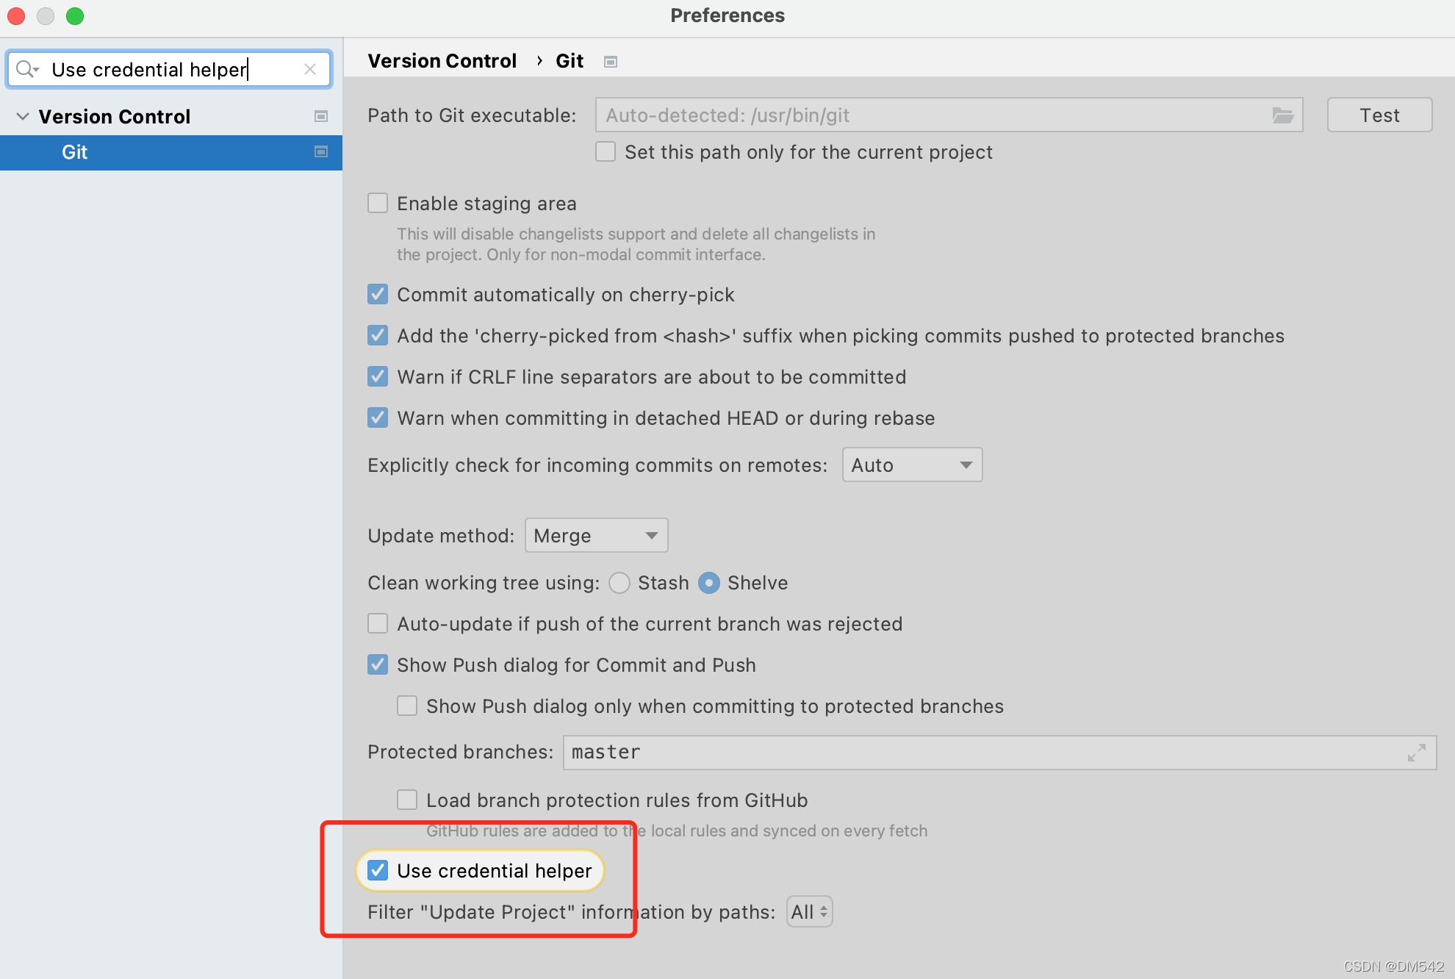Open the folder browser for Git executable path
Screen dimensions: 1455x979
tap(1283, 115)
